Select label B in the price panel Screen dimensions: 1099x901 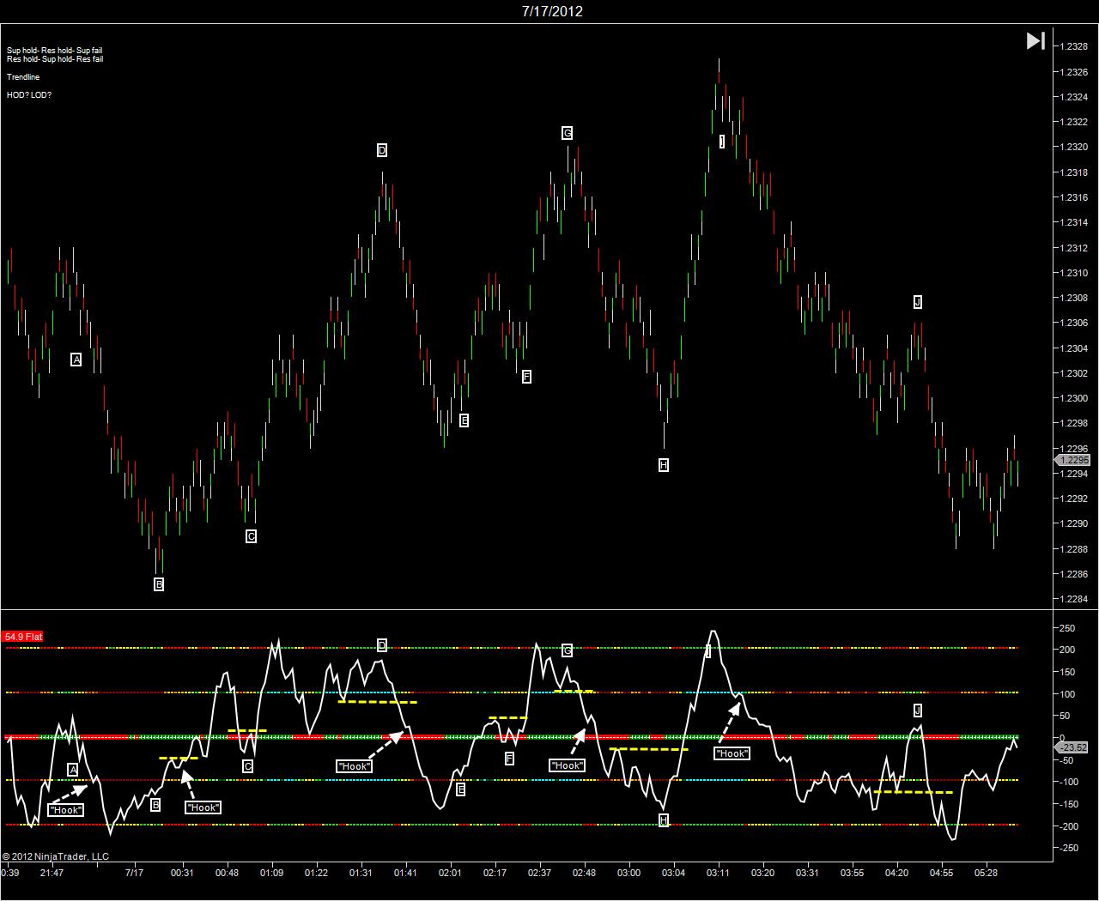coord(159,584)
